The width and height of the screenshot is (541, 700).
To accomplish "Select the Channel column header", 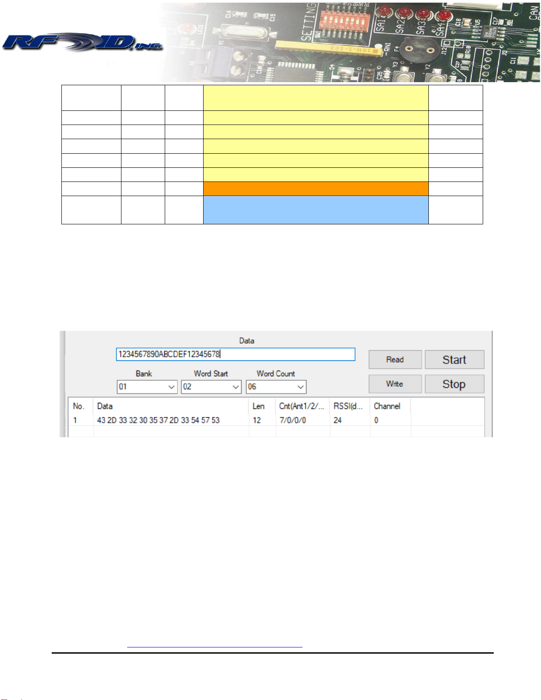I will pyautogui.click(x=389, y=406).
